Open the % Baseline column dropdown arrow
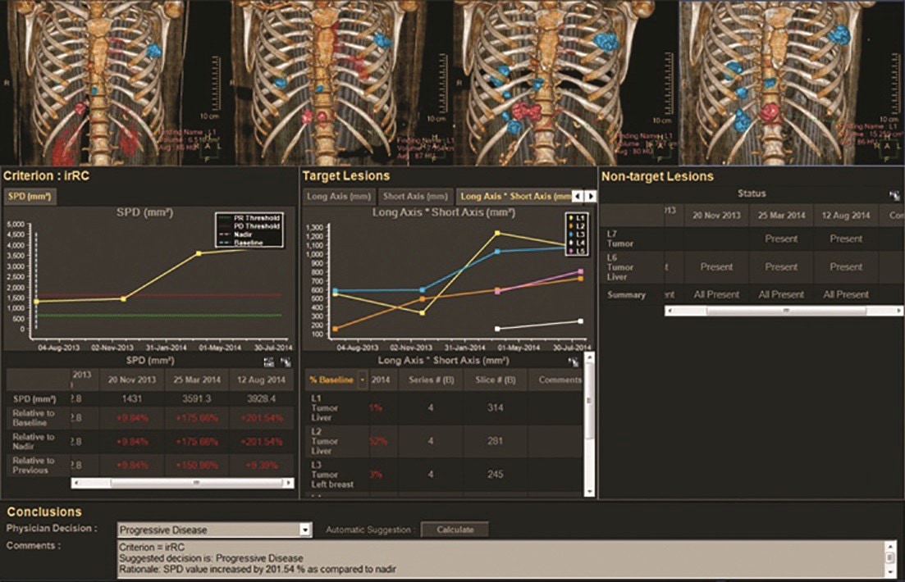 363,380
